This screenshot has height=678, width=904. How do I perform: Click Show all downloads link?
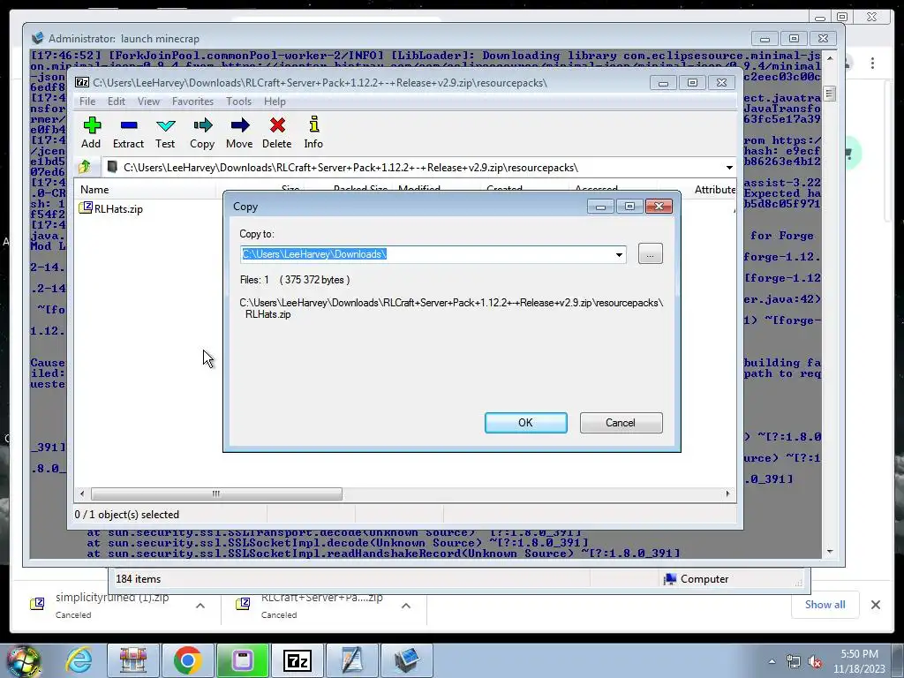coord(825,604)
